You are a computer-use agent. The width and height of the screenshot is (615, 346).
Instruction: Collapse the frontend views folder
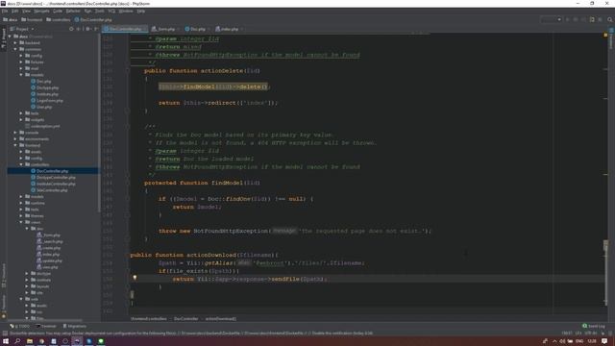pyautogui.click(x=21, y=222)
